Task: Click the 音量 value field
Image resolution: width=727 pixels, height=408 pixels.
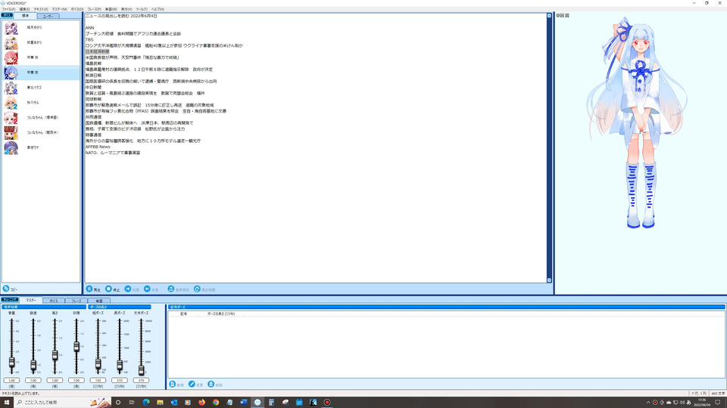Action: [11, 380]
